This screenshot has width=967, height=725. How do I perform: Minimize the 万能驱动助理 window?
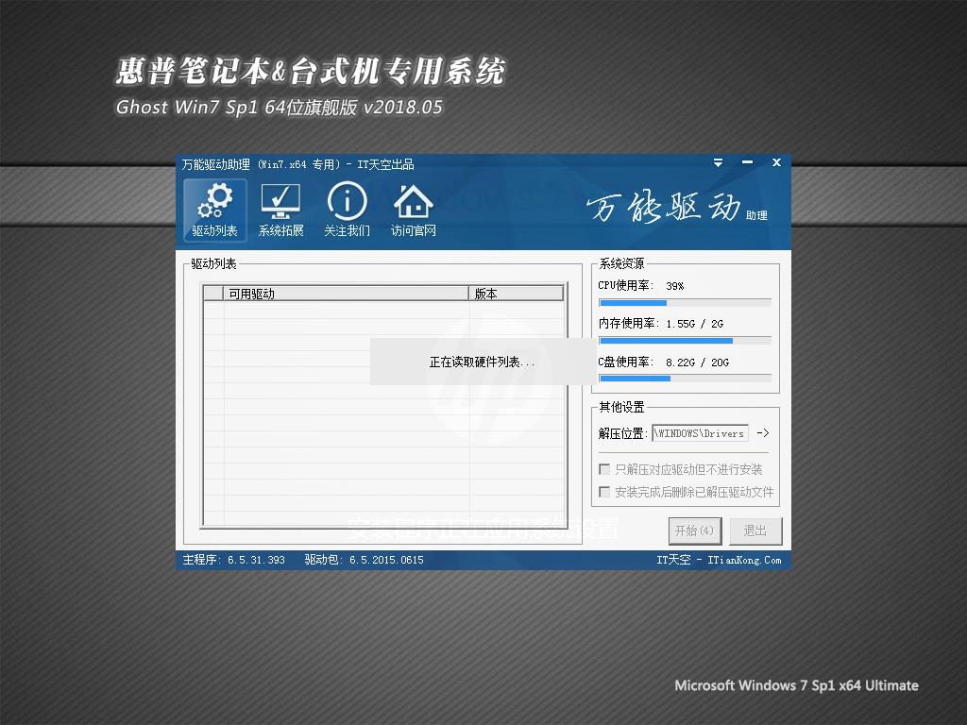point(748,162)
